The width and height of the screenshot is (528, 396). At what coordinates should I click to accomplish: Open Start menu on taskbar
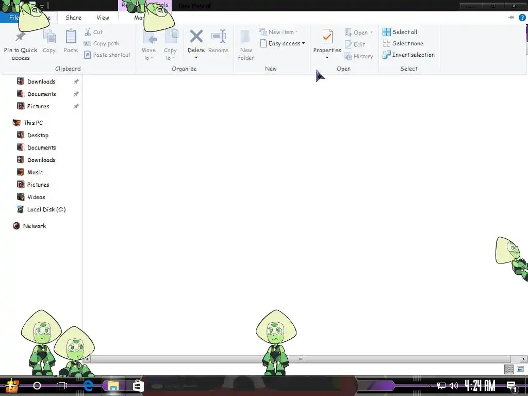12,386
